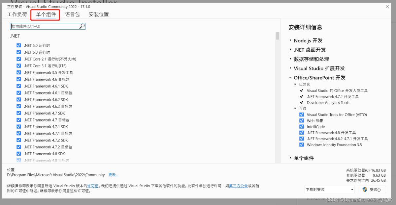The width and height of the screenshot is (396, 205).
Task: Deselect .NET Framework 4.7 目标包
Action: point(19,120)
